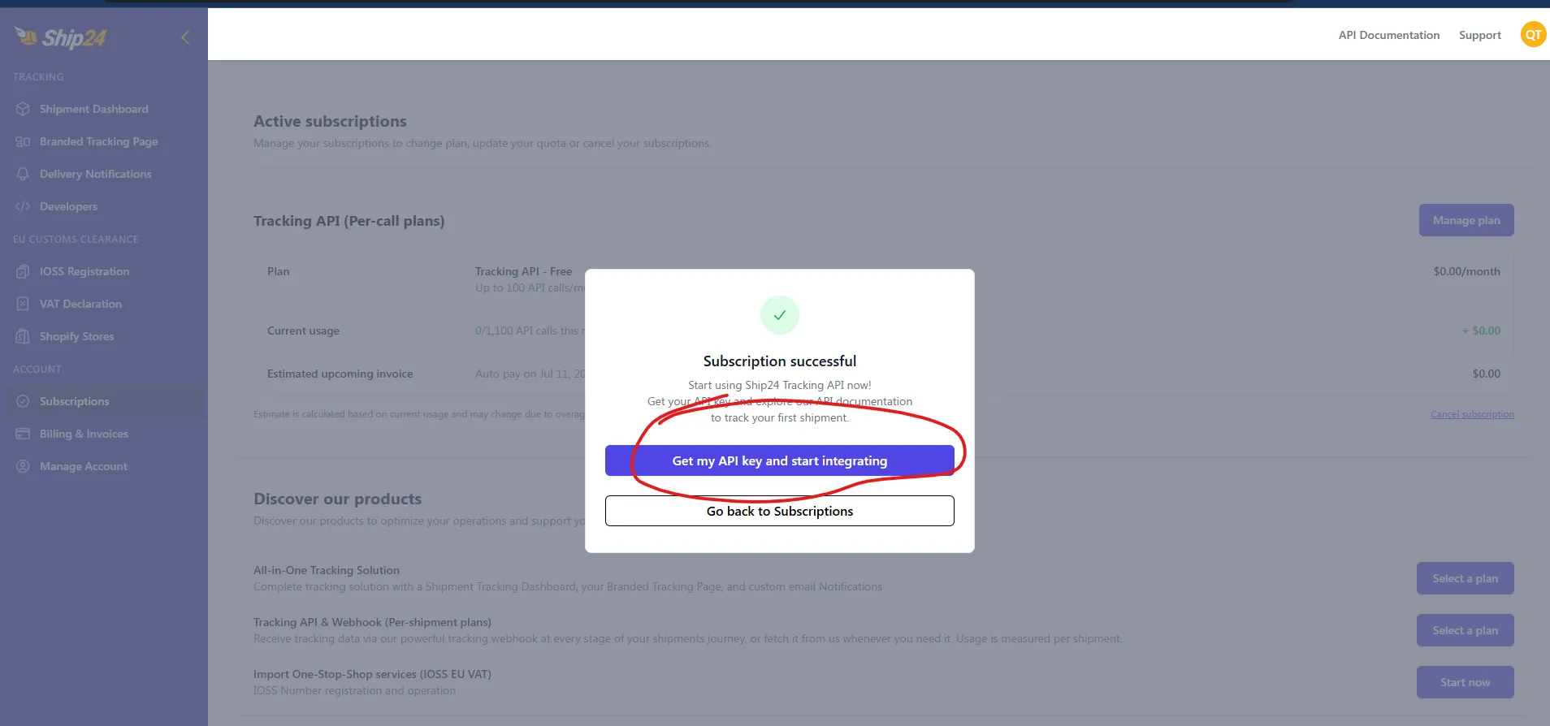
Task: Click Start now for IOSS services
Action: (1465, 682)
